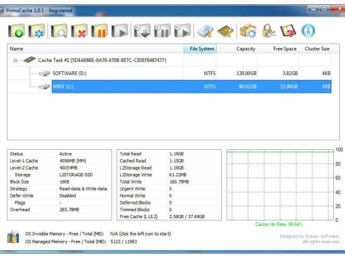Click the Deferred Blocks label

[135, 203]
